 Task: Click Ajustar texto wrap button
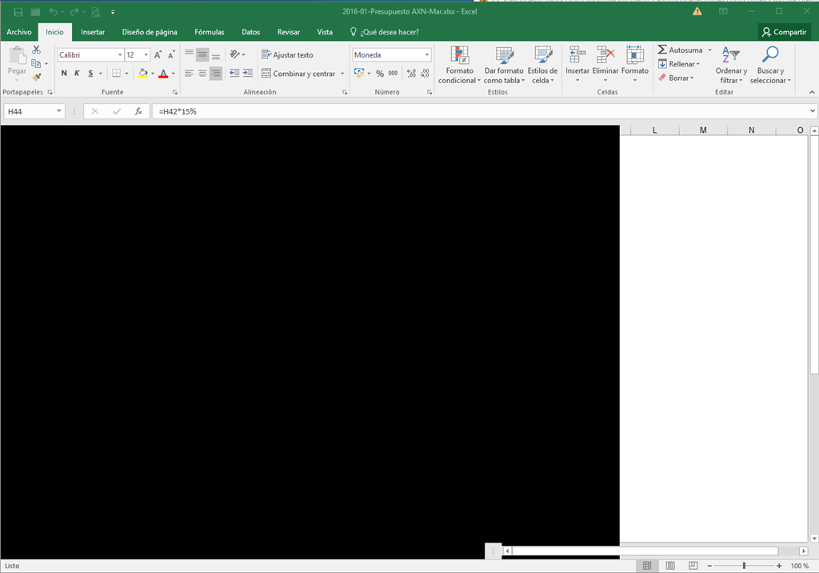click(287, 55)
